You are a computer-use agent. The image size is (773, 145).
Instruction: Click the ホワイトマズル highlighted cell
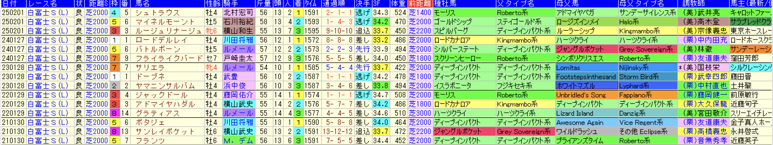pyautogui.click(x=586, y=86)
